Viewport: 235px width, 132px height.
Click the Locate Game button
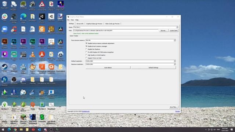[174, 30]
